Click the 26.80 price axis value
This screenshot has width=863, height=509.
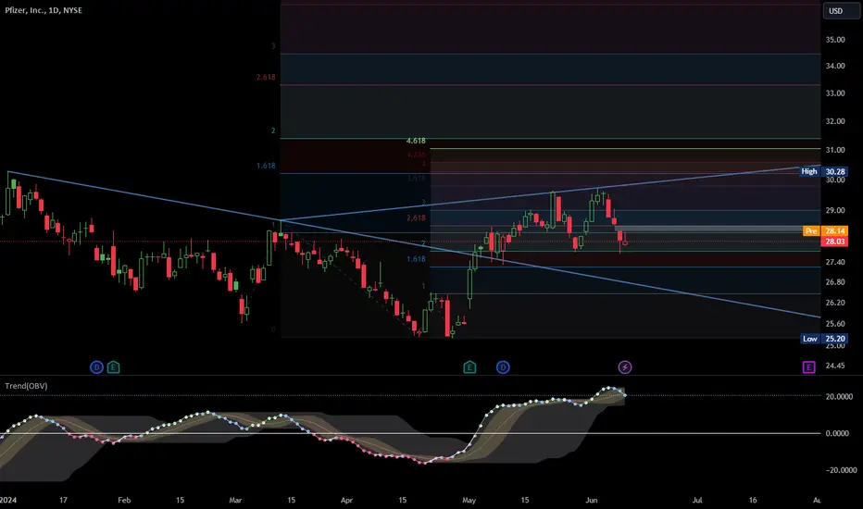835,282
